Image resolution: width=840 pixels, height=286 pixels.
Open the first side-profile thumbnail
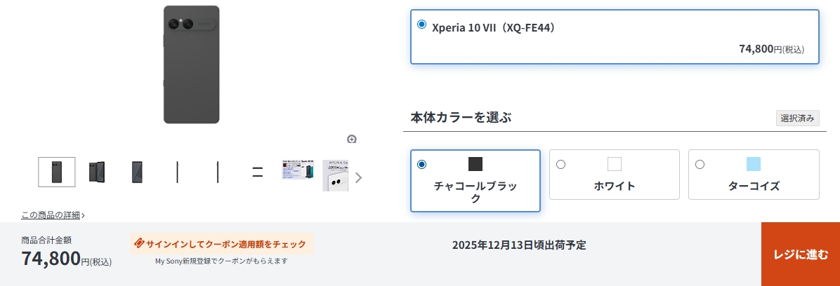(x=178, y=172)
